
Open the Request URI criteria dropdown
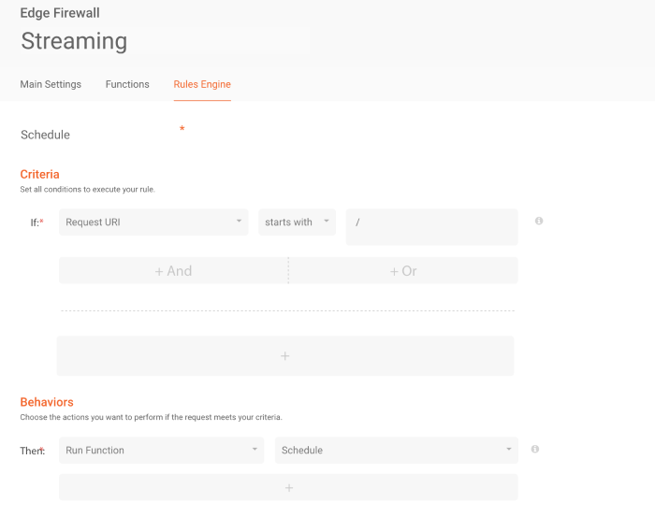(x=153, y=223)
